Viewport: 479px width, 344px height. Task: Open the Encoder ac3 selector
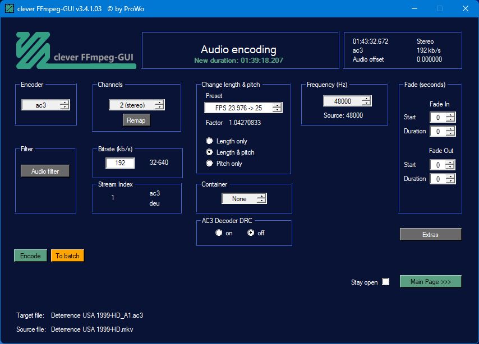pos(45,105)
